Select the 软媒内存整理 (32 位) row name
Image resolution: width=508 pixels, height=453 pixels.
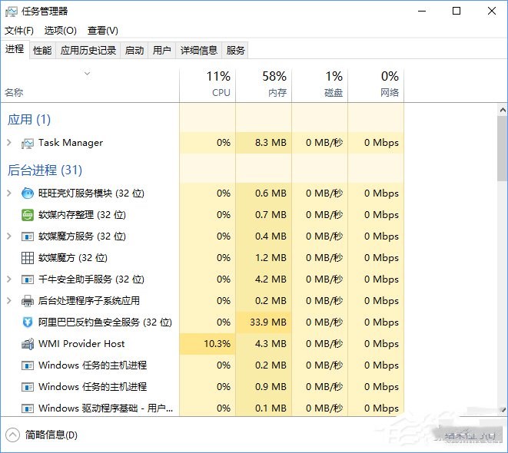click(82, 215)
